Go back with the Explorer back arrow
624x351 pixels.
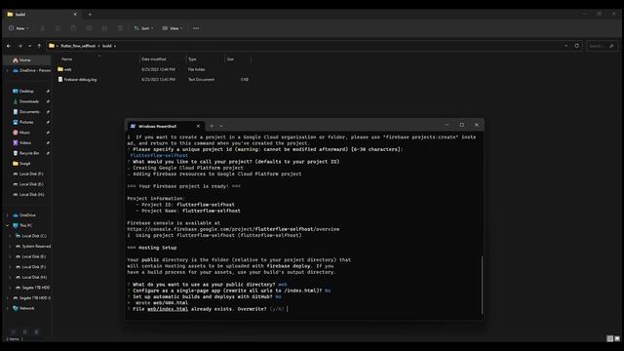(x=9, y=46)
